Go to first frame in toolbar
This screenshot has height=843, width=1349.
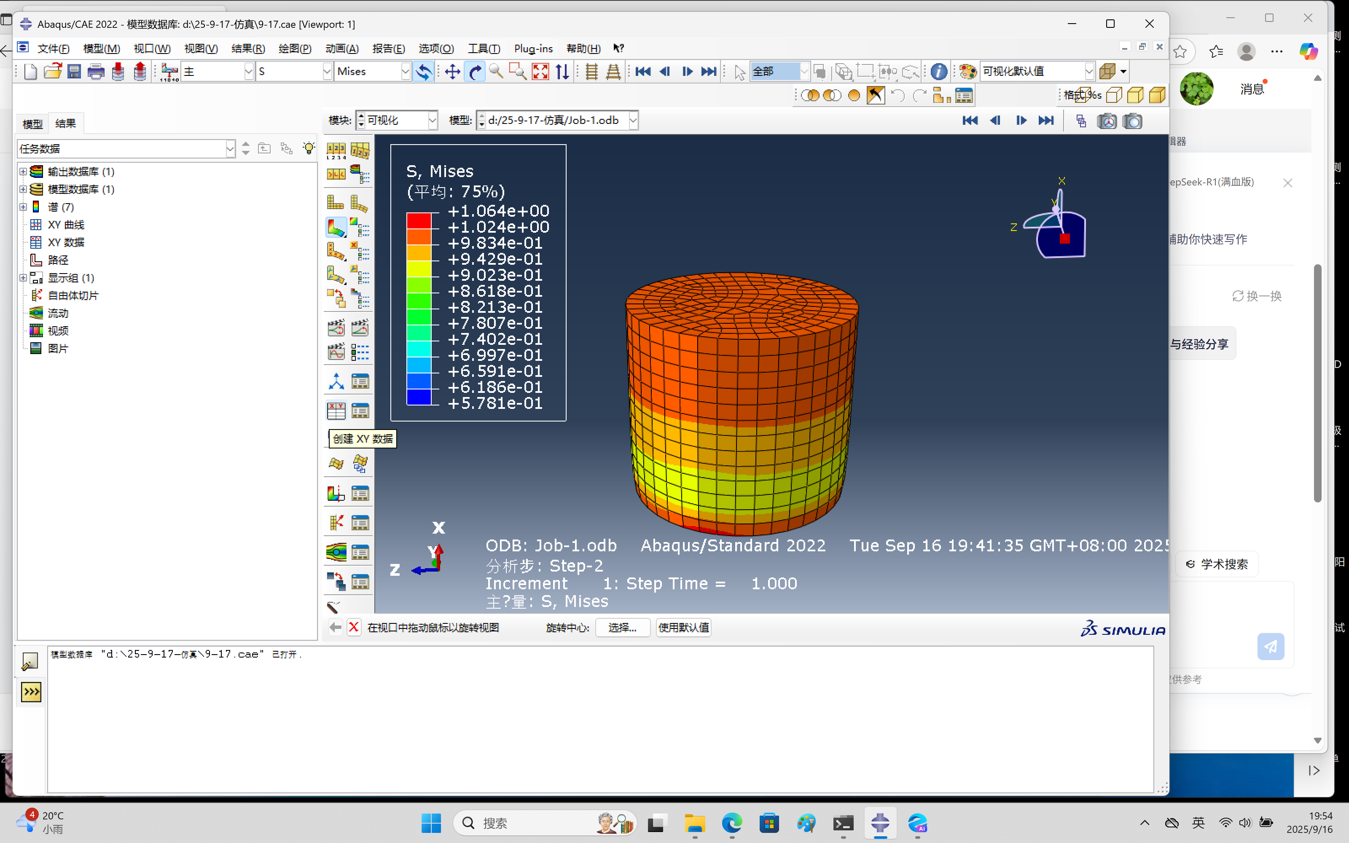coord(643,71)
